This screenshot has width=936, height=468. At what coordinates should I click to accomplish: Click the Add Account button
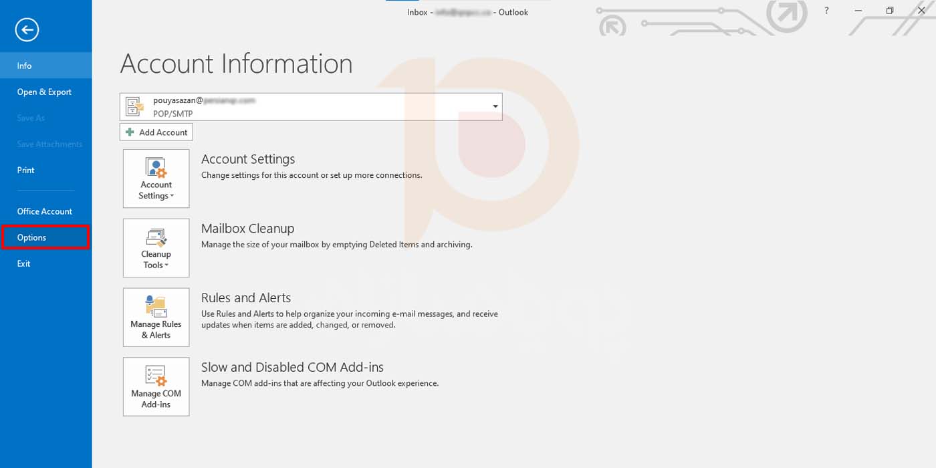tap(156, 132)
